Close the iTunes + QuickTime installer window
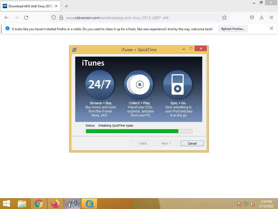Screen dimensions: 278x209 coord(201,48)
